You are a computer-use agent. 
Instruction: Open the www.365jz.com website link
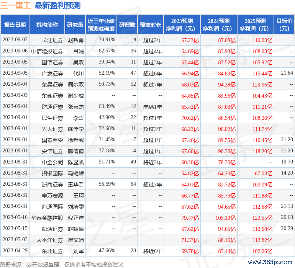point(270,262)
